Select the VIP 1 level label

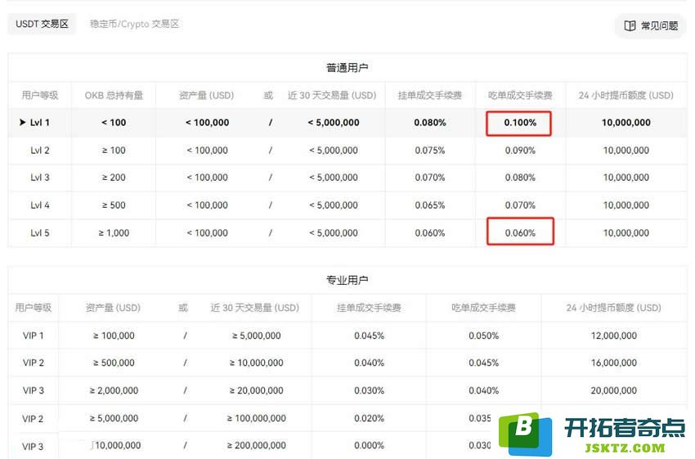(x=34, y=335)
